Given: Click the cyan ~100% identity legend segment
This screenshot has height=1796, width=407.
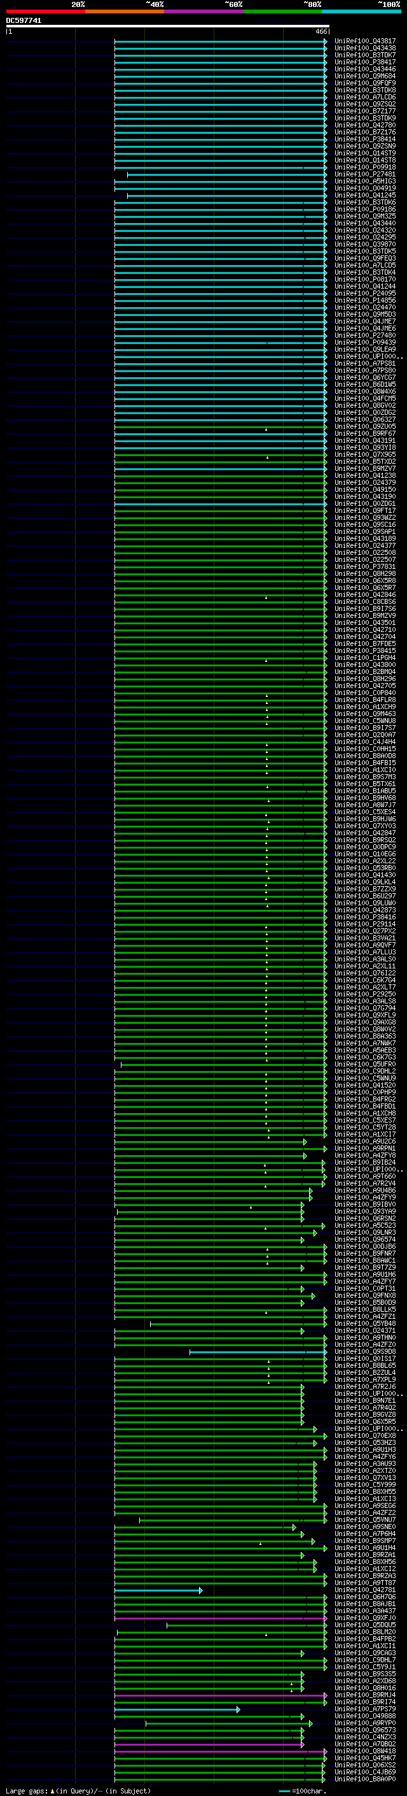Looking at the screenshot, I should tap(361, 11).
